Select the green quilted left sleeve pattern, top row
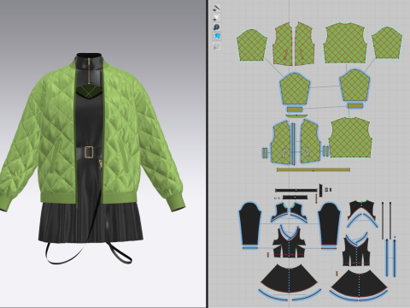Viewport: 410px width, 308px height. (251, 45)
